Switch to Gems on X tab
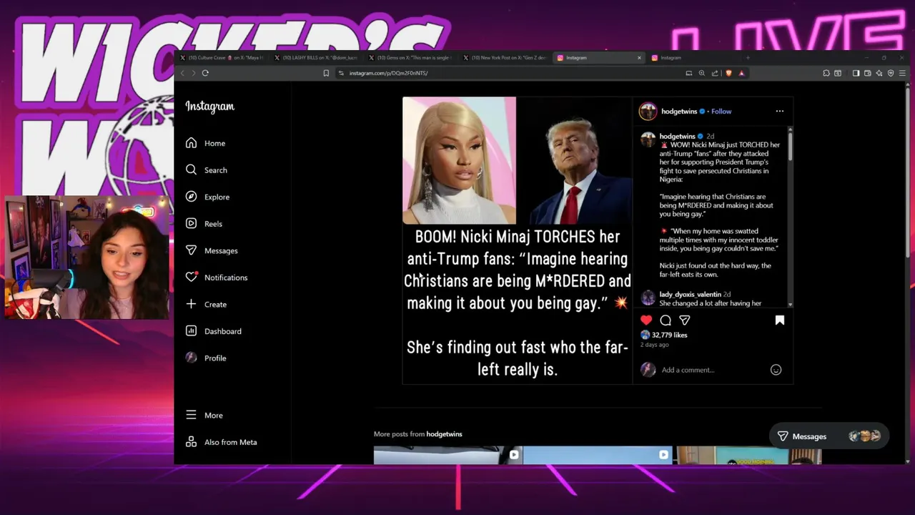The height and width of the screenshot is (515, 915). click(x=411, y=57)
